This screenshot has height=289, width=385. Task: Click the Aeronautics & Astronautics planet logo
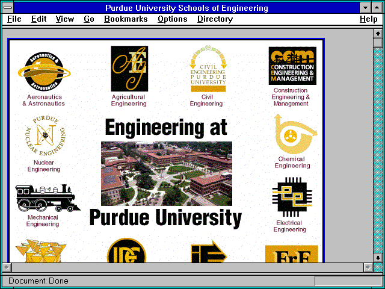[44, 72]
